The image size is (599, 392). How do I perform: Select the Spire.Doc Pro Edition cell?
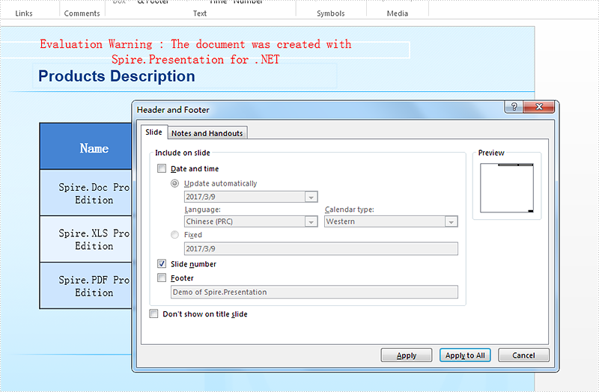point(86,193)
